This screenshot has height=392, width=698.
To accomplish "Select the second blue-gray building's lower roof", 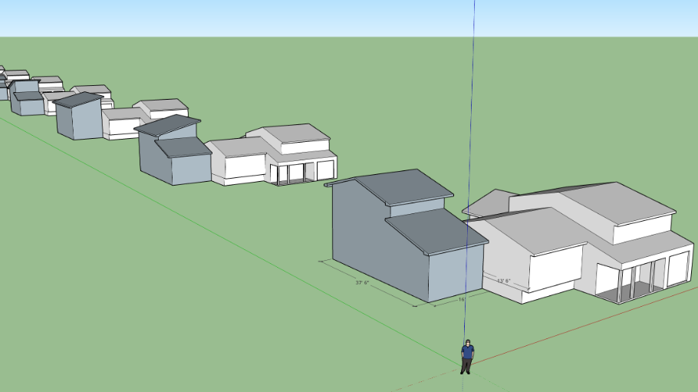I will [183, 147].
